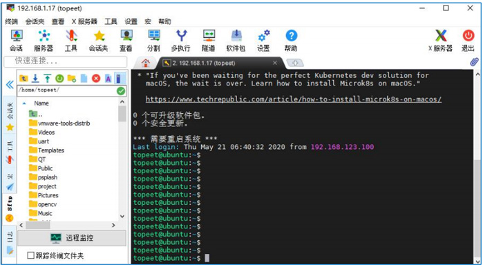Switch to the home tab
The image size is (483, 267).
click(146, 63)
